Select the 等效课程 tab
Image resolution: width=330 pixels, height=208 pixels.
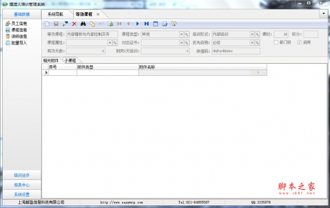coord(84,14)
